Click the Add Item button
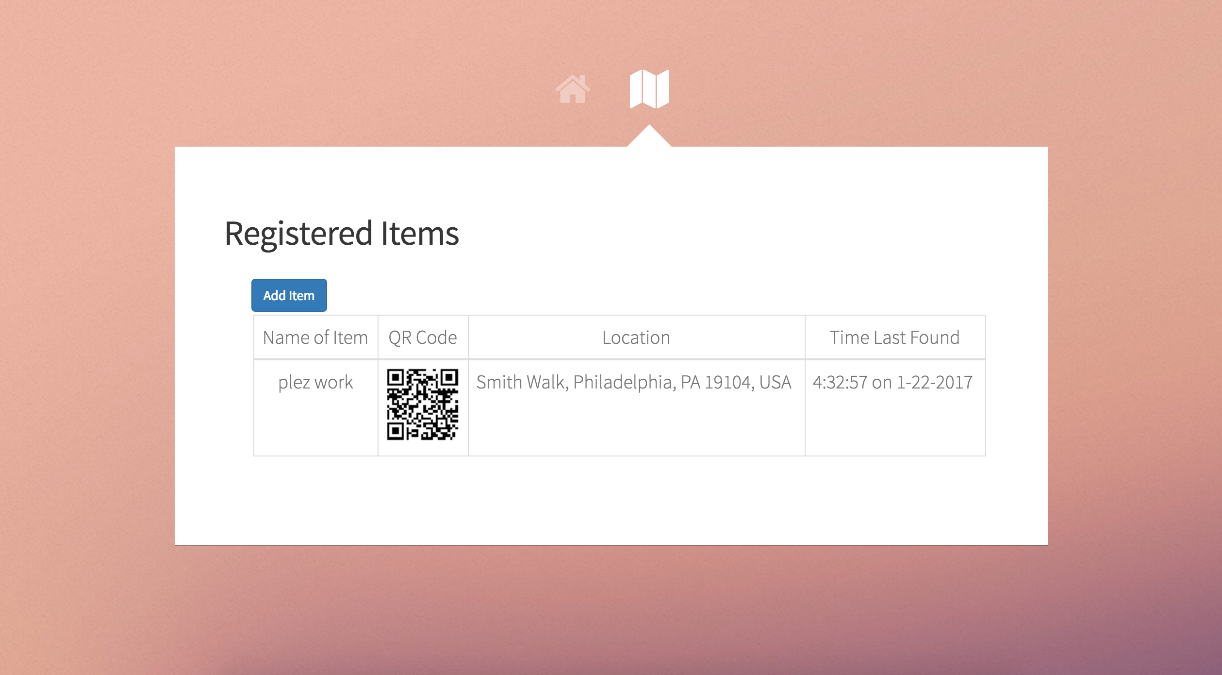 [289, 295]
